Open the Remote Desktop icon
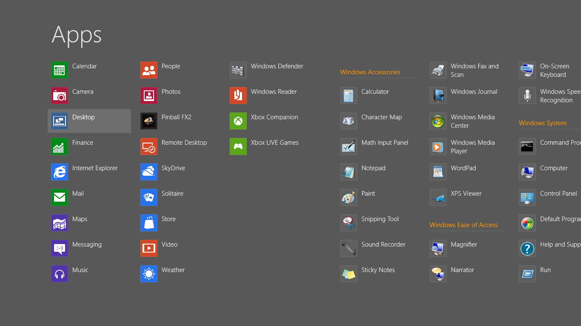The width and height of the screenshot is (581, 326). [149, 146]
